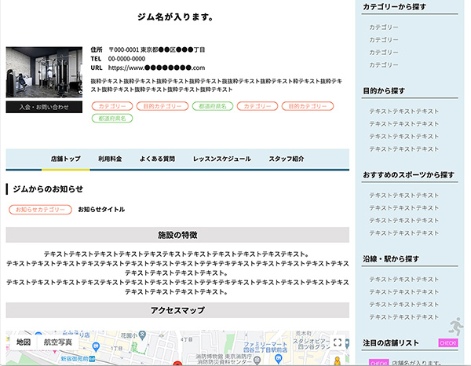
Task: Click ファミリーマート 四谷三丁目駅前店 on the map
Action: tap(265, 347)
